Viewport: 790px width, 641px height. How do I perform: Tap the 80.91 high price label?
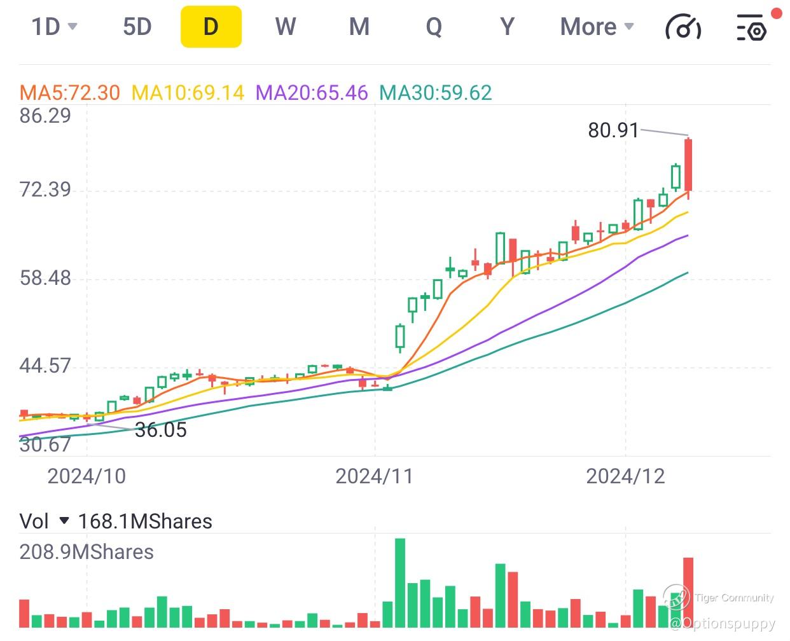[613, 130]
